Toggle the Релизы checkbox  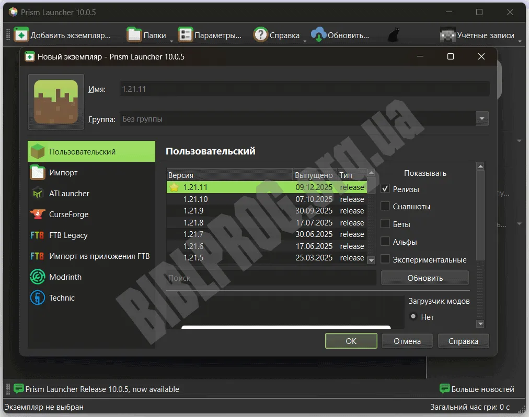point(385,188)
